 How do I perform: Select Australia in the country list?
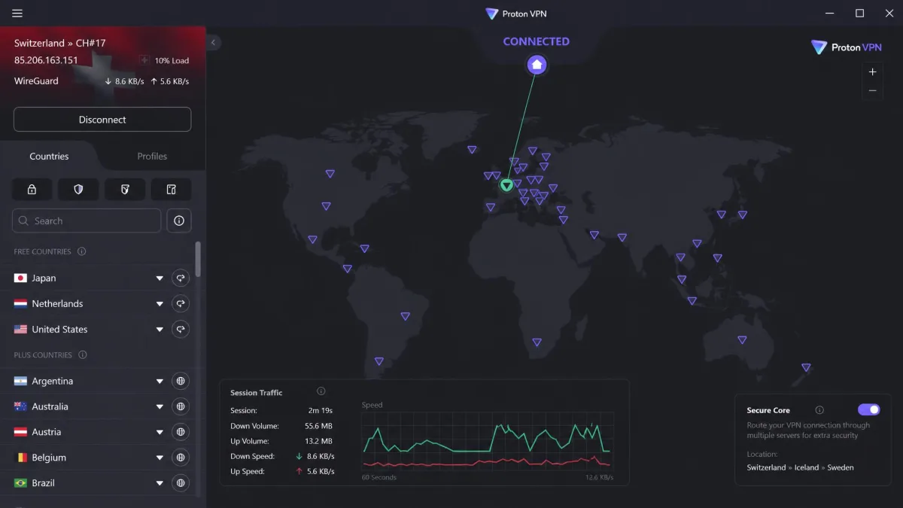coord(50,406)
